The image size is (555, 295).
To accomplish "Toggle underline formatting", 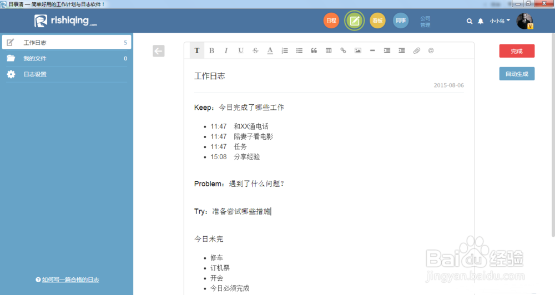I will (241, 50).
